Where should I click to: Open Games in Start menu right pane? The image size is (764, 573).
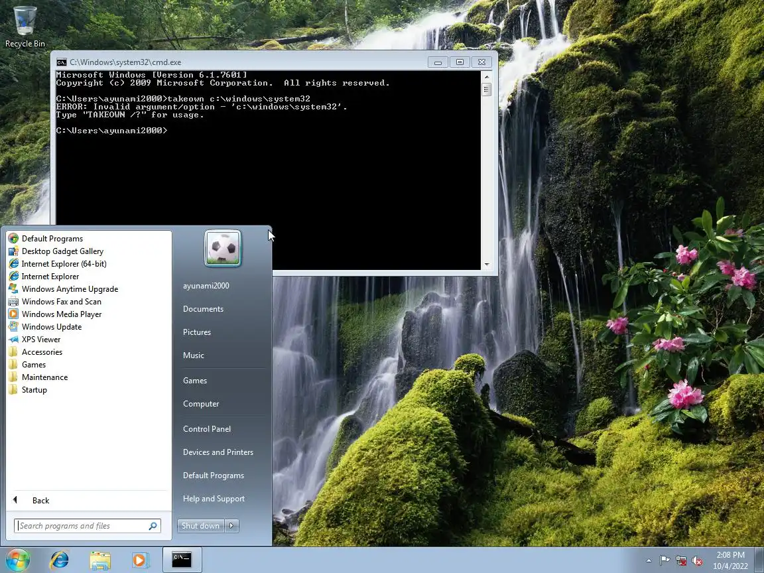click(195, 381)
